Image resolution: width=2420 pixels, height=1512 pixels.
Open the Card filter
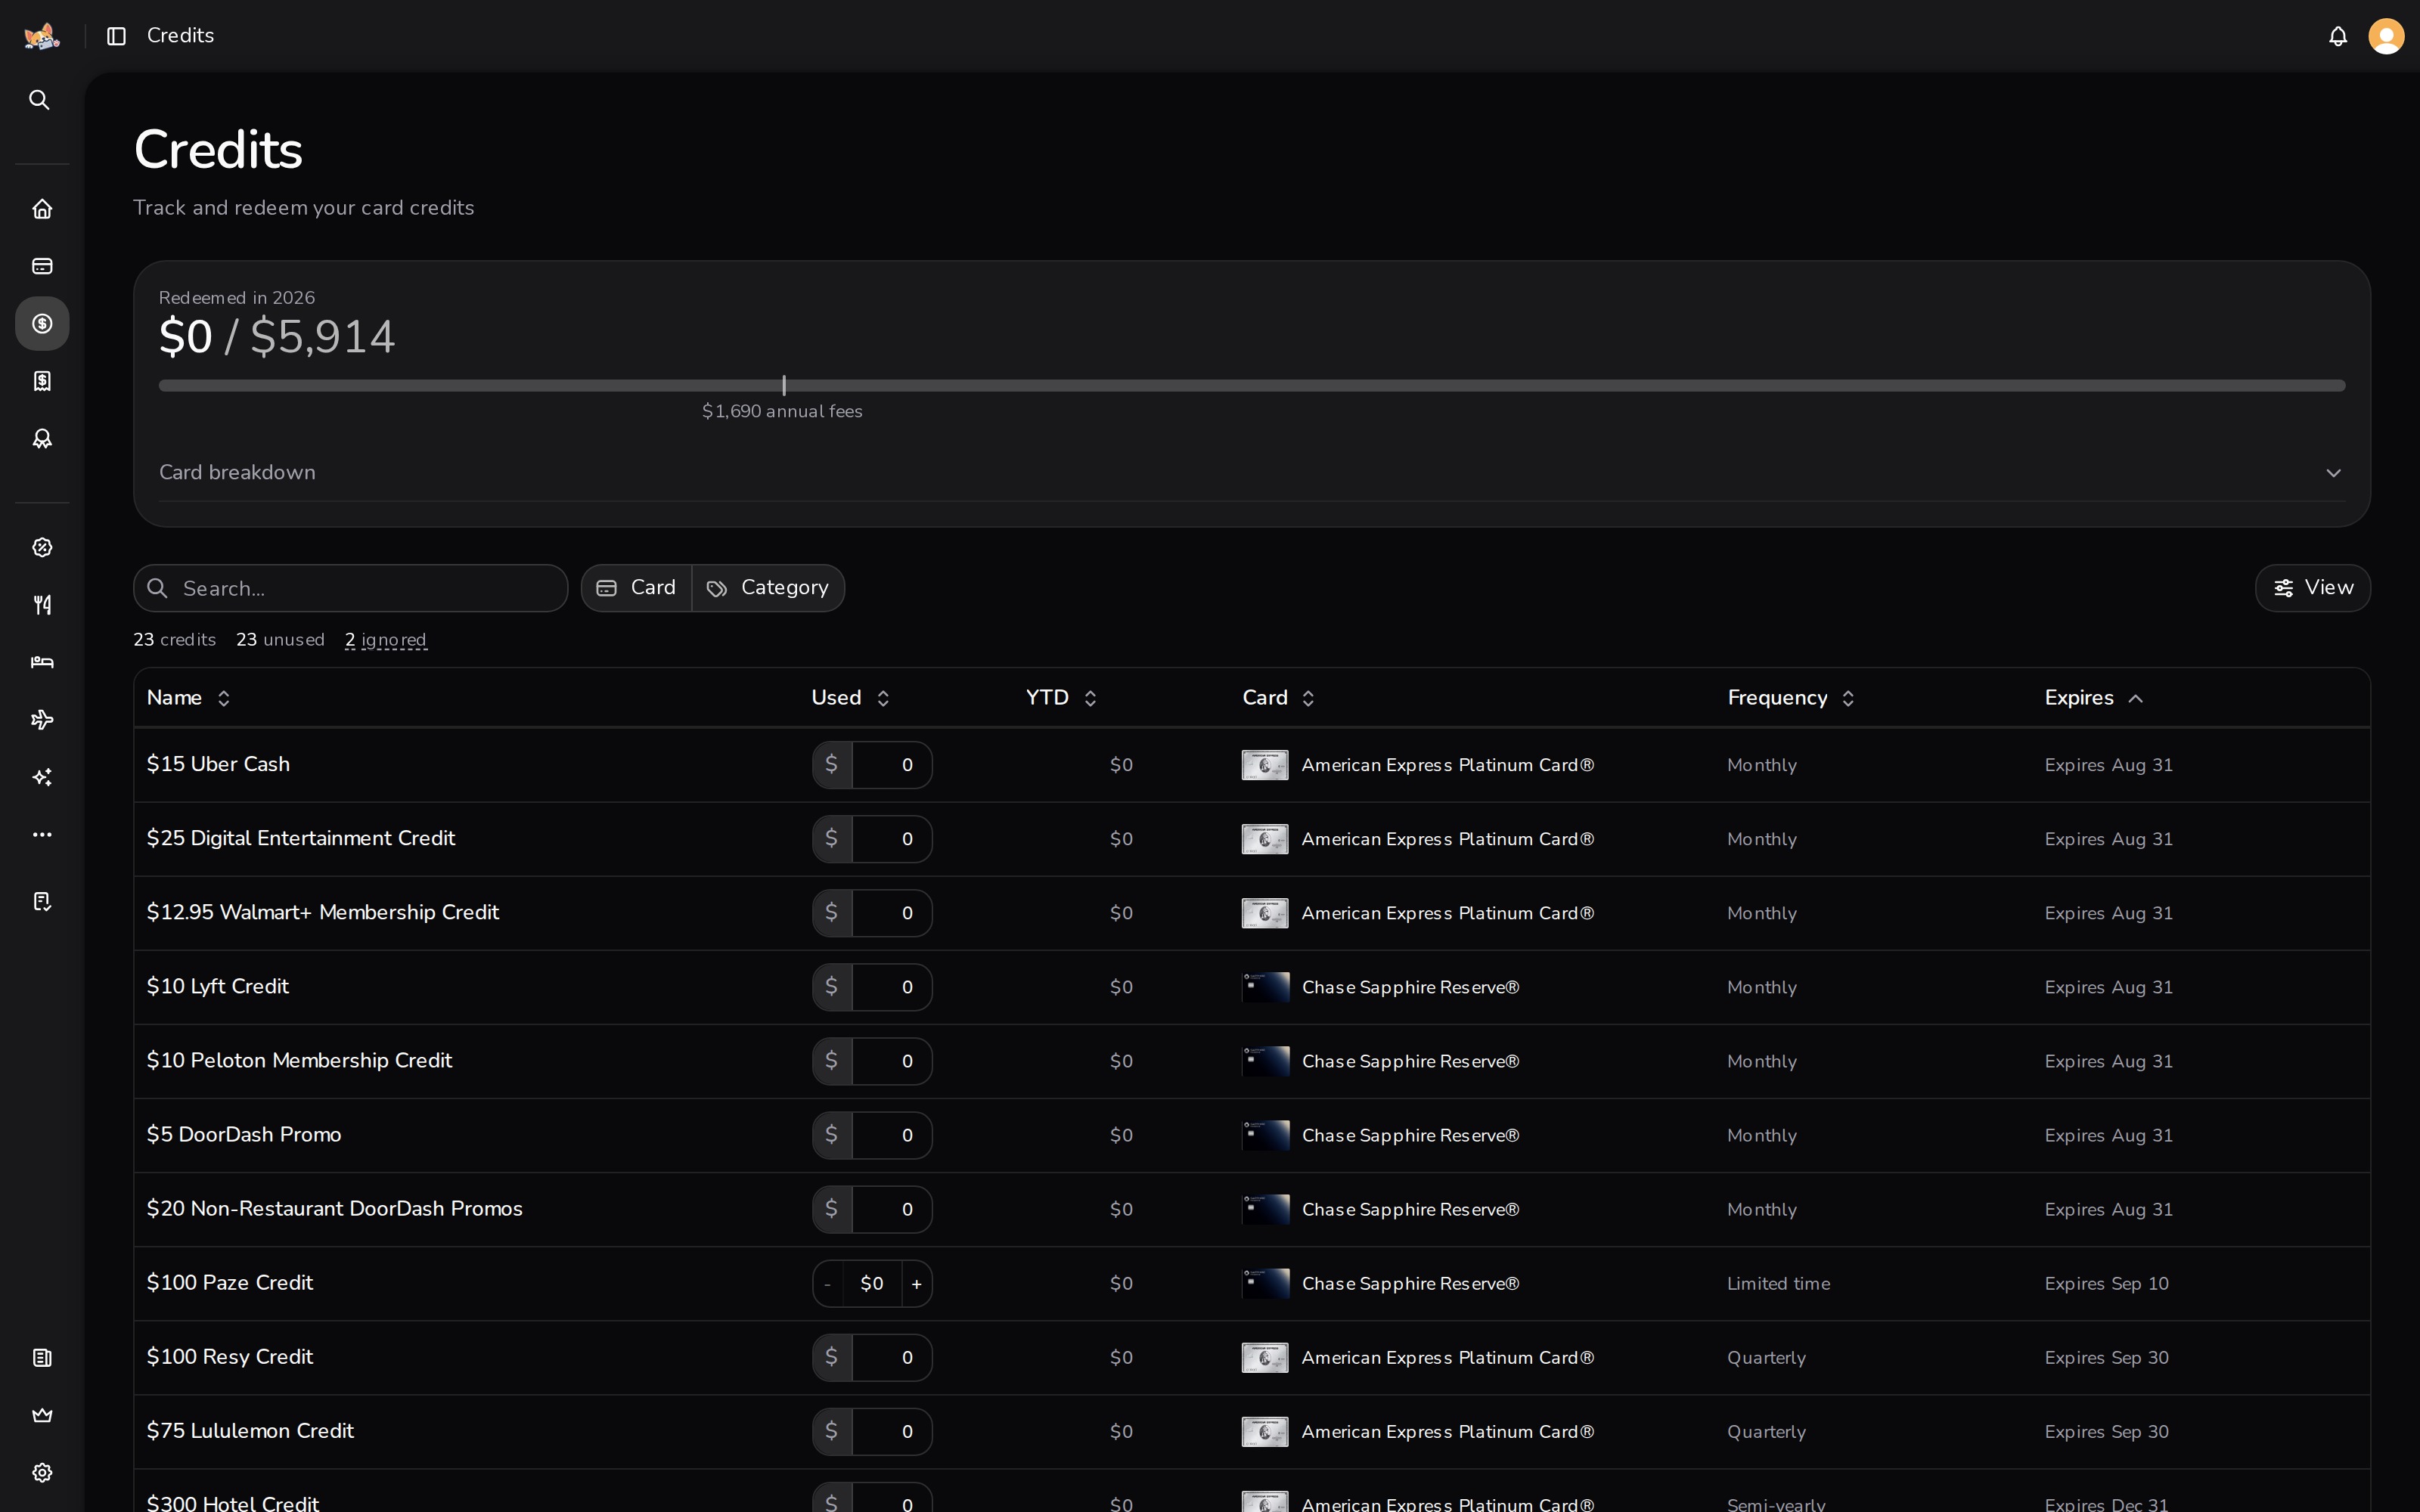637,588
